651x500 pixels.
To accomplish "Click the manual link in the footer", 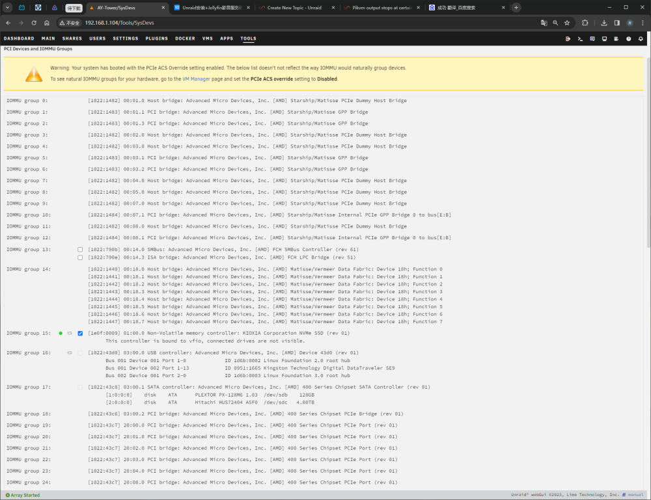I will pyautogui.click(x=635, y=495).
